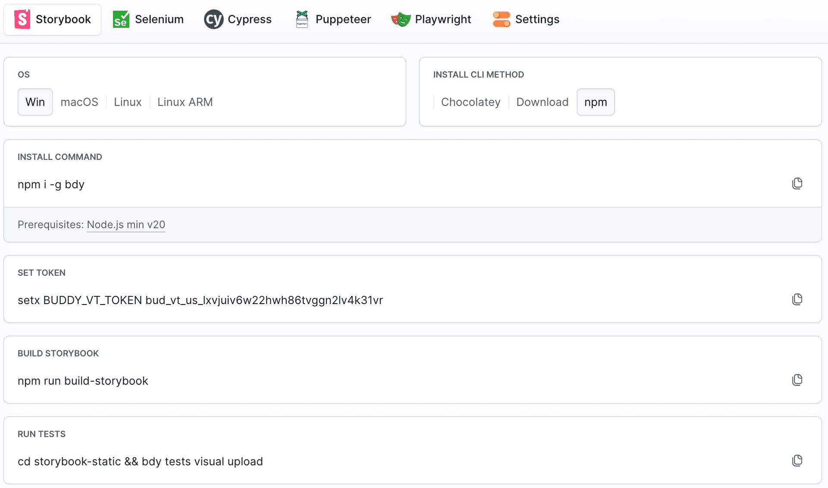The width and height of the screenshot is (828, 488).
Task: Click the RUN TESTS heading
Action: click(41, 434)
